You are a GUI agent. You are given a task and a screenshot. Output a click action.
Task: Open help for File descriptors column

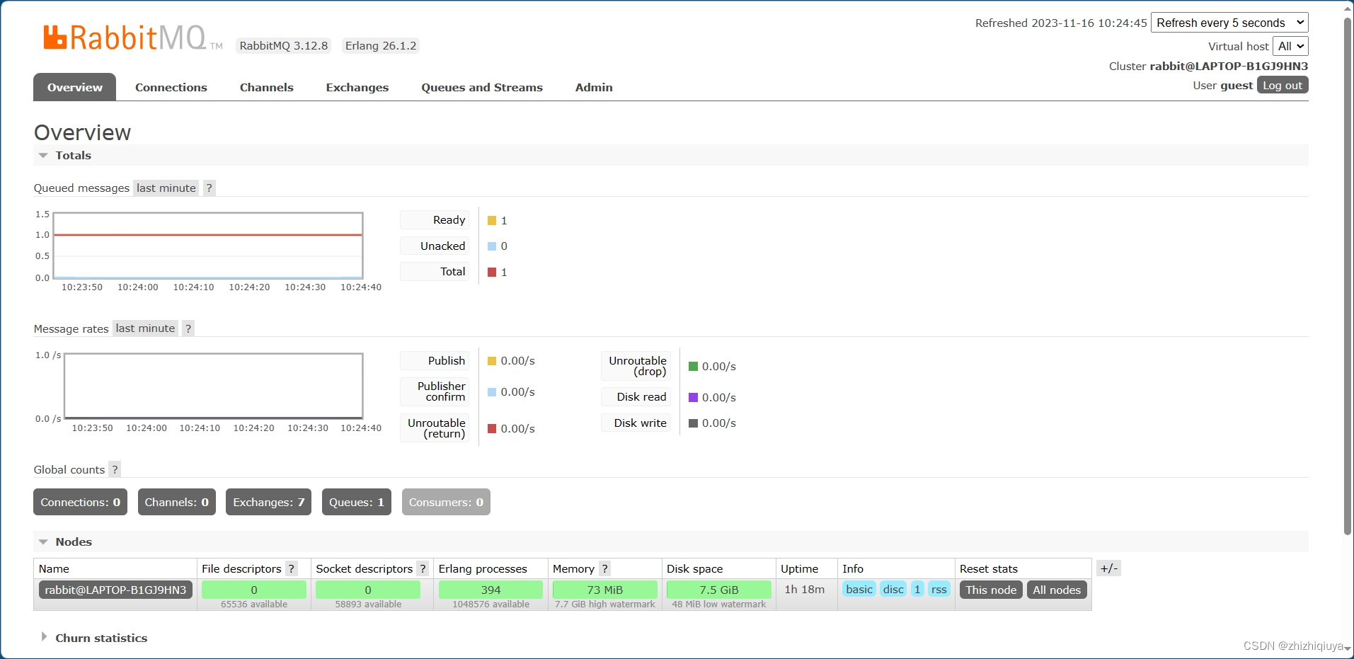[x=292, y=568]
